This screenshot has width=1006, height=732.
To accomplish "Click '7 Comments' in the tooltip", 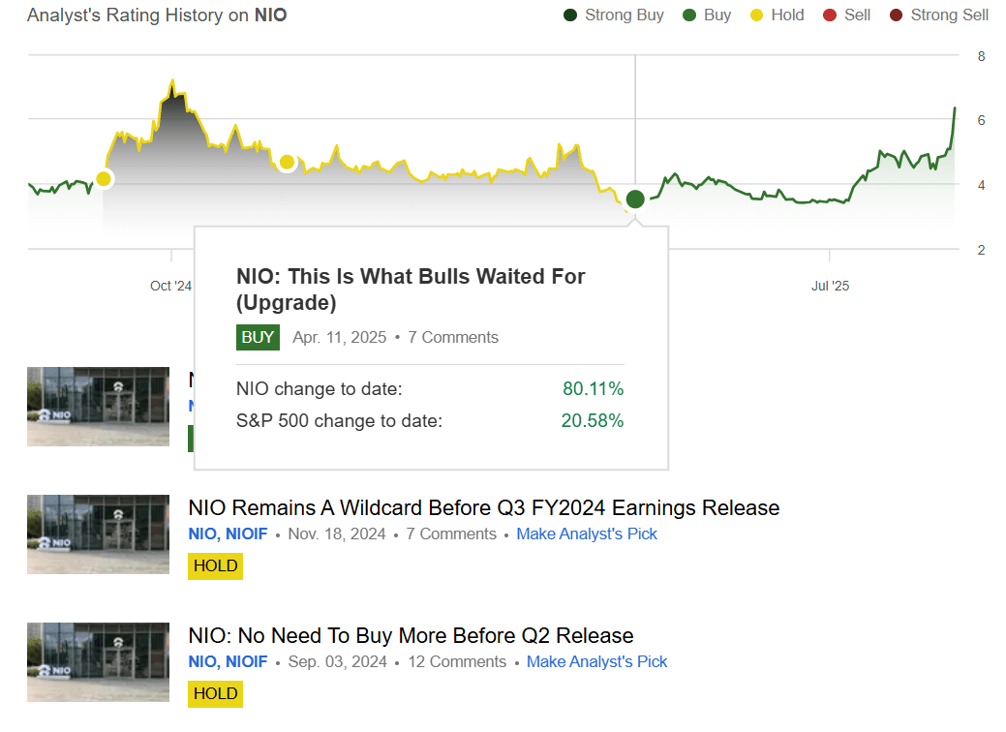I will point(453,338).
